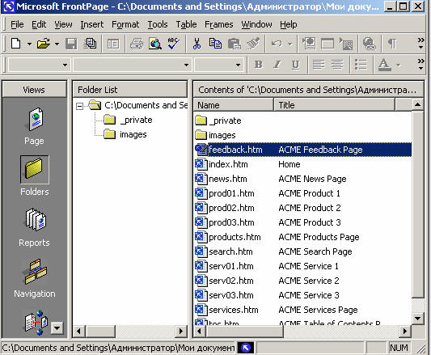
Task: Create a new page with toolbar icon
Action: [15, 44]
